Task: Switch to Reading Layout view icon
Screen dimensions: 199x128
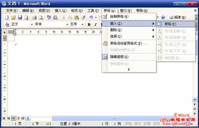Action: tap(23, 118)
